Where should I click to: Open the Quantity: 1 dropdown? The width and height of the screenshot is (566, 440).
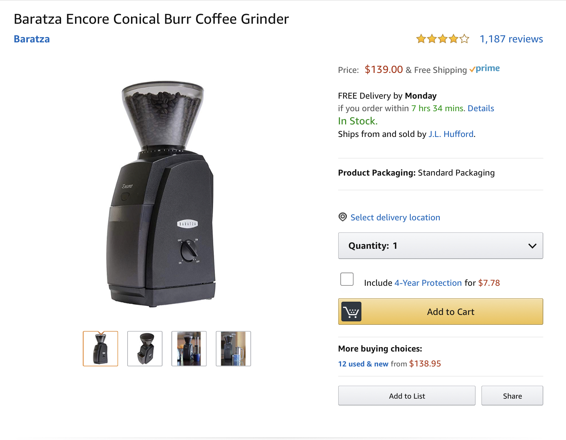(x=440, y=246)
